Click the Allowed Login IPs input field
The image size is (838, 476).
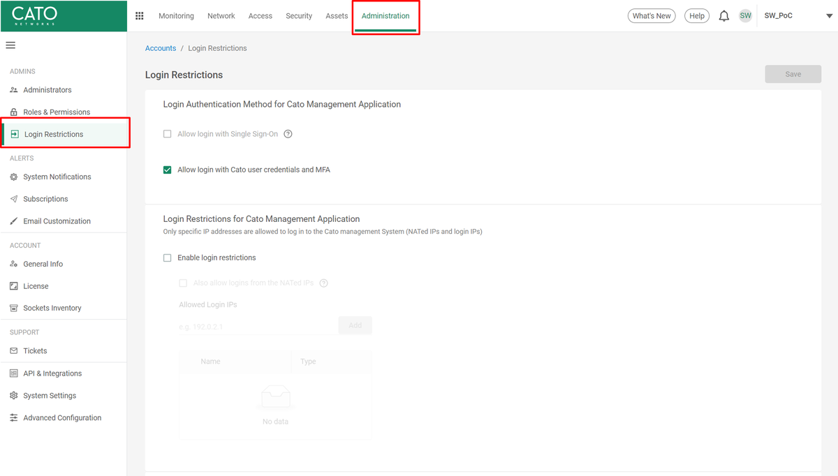[257, 326]
